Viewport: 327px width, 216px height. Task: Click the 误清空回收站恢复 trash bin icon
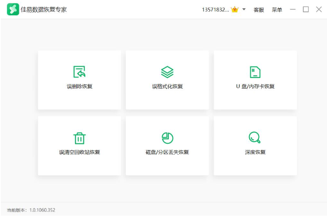(x=79, y=138)
